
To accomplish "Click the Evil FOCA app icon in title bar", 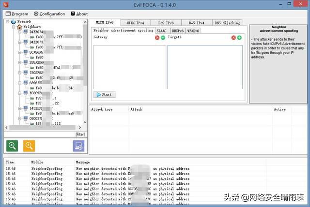I will (x=6, y=4).
